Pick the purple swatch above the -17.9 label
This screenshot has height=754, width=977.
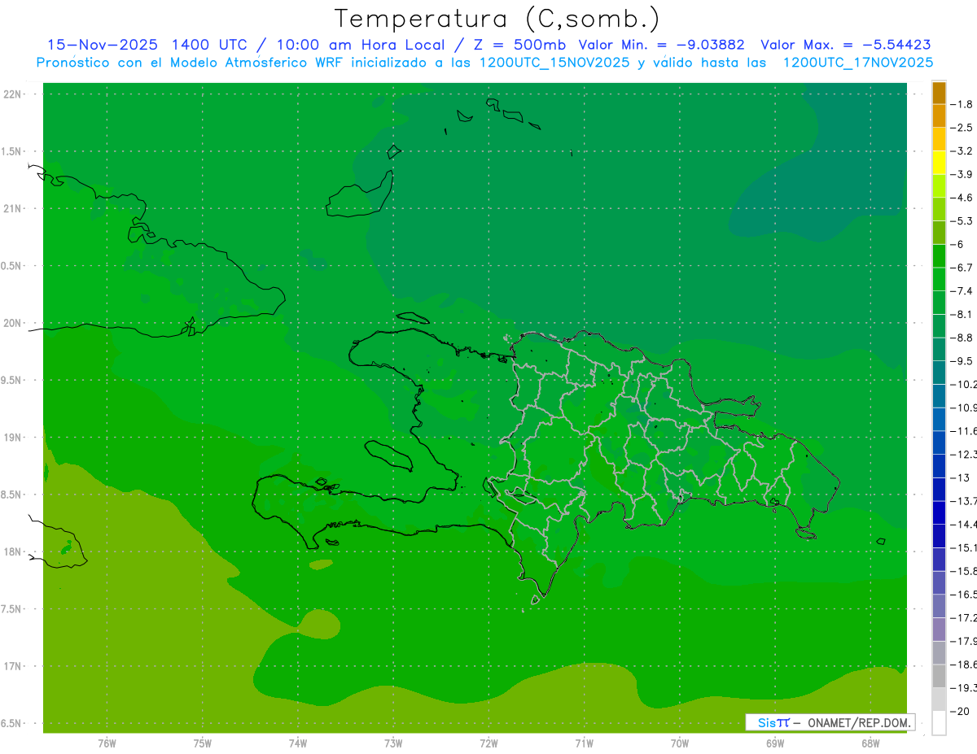(x=939, y=629)
